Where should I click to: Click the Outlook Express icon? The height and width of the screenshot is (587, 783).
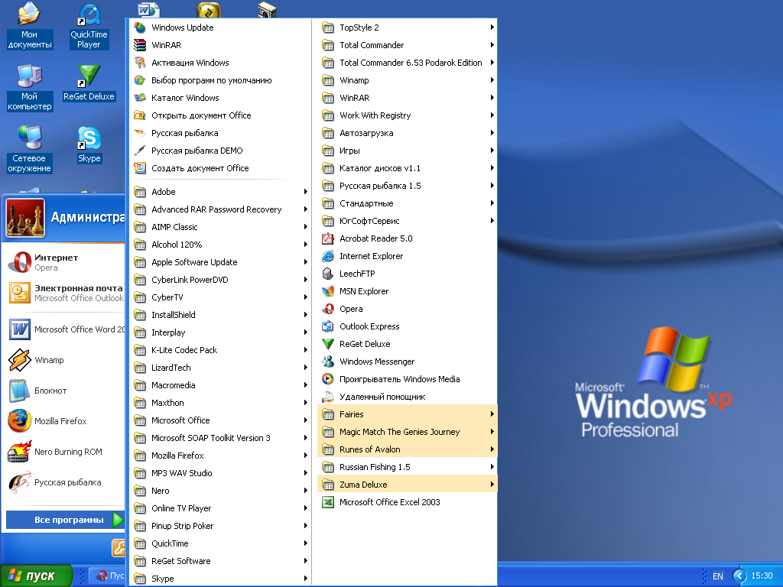coord(327,326)
